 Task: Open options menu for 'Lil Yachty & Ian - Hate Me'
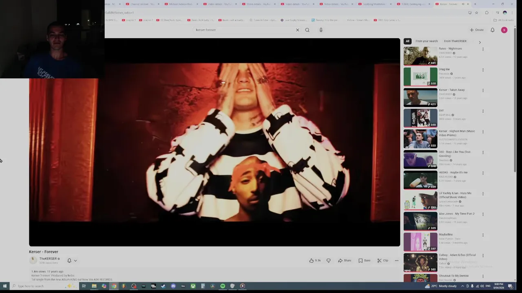pyautogui.click(x=483, y=194)
